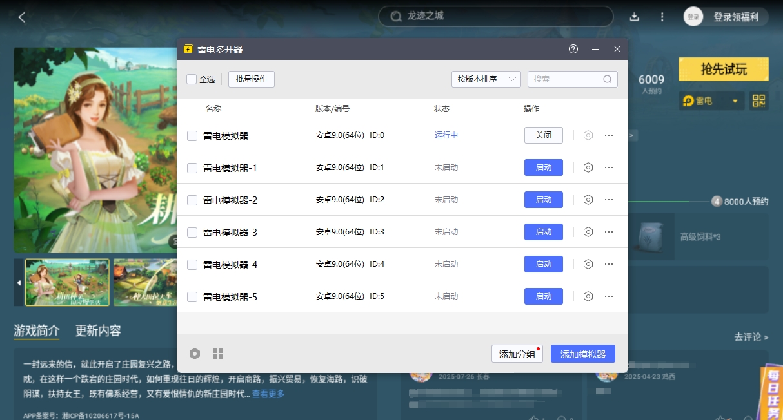
Task: Select the second screenshot thumbnail
Action: click(x=144, y=282)
